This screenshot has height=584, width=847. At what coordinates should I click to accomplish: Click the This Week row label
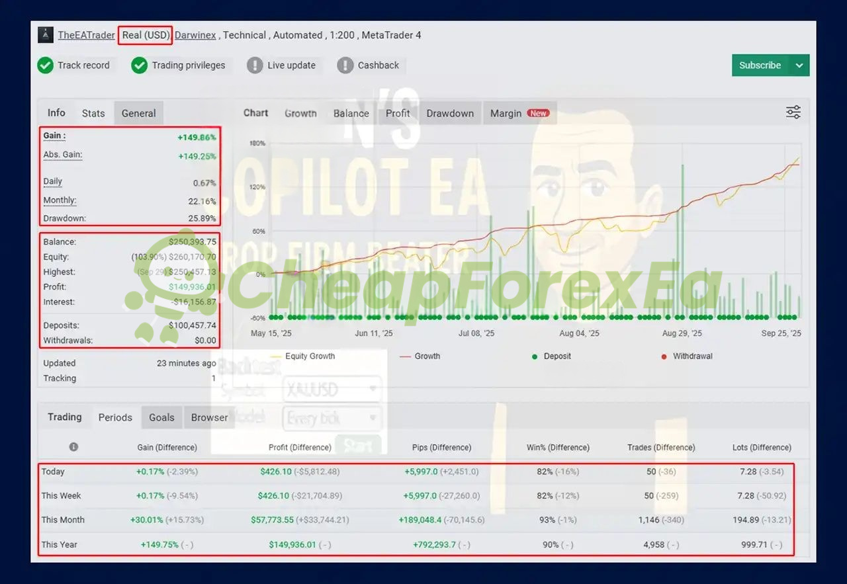(61, 495)
